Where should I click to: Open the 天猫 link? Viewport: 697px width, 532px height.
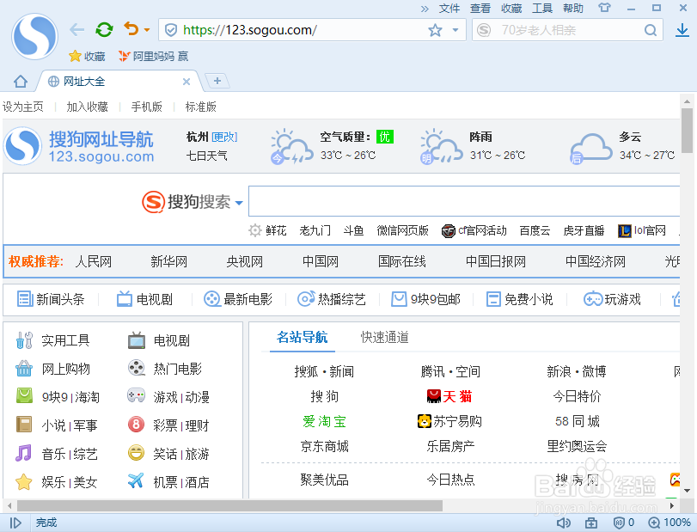pyautogui.click(x=449, y=396)
